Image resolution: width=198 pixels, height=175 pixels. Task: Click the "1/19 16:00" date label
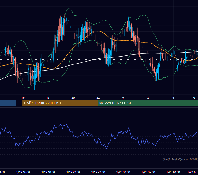click(x=23, y=172)
